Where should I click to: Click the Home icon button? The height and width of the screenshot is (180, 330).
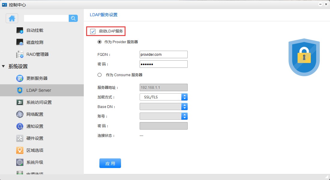tap(12, 18)
